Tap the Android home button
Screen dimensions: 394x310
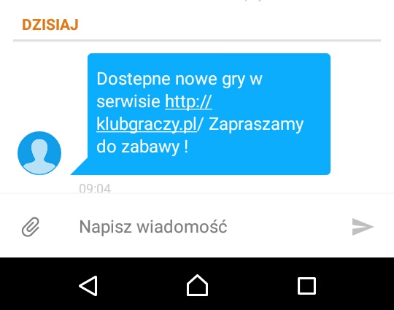(197, 285)
